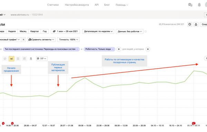The width and height of the screenshot is (207, 132).
Task: Click the map view pin icon
Action: click(31, 59)
